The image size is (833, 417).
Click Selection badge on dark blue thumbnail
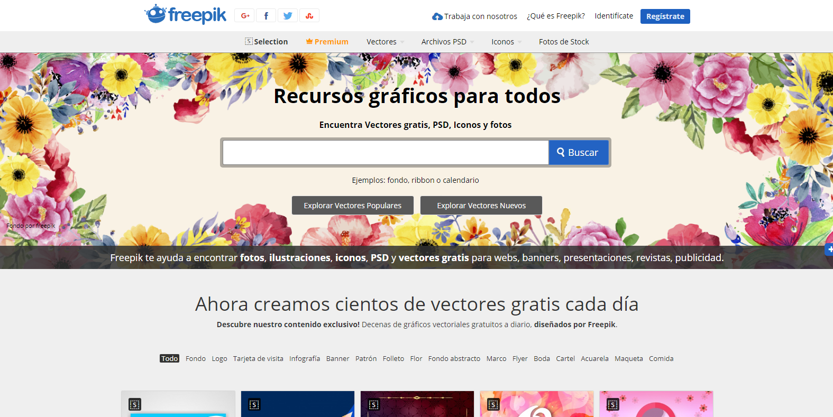click(x=254, y=405)
